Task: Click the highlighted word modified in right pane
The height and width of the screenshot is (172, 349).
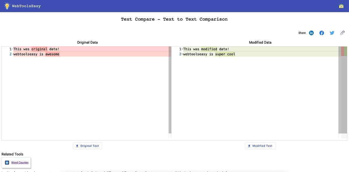Action: [209, 49]
